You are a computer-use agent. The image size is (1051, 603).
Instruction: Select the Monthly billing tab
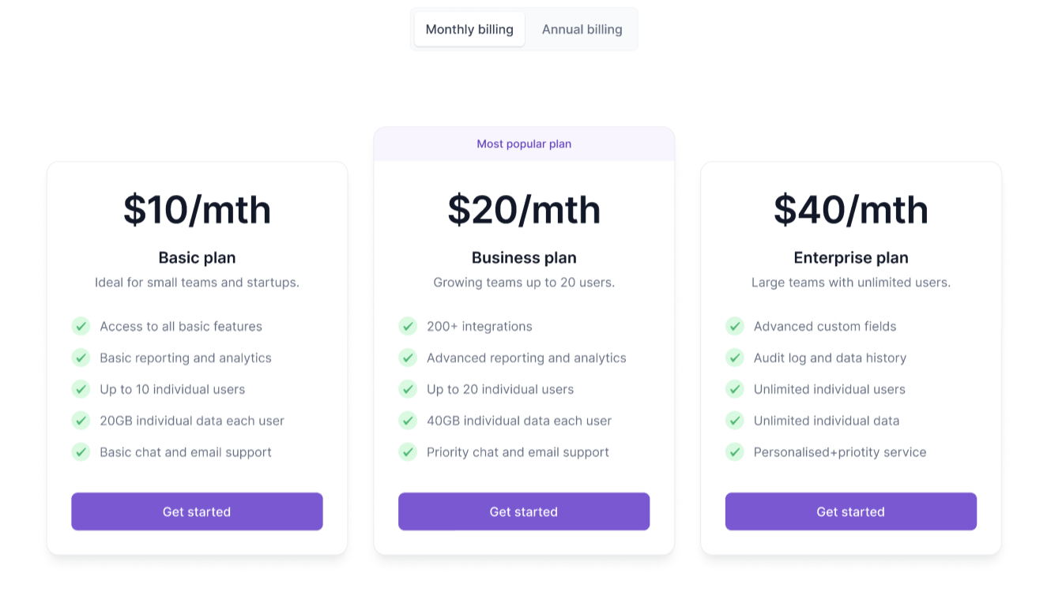point(469,29)
